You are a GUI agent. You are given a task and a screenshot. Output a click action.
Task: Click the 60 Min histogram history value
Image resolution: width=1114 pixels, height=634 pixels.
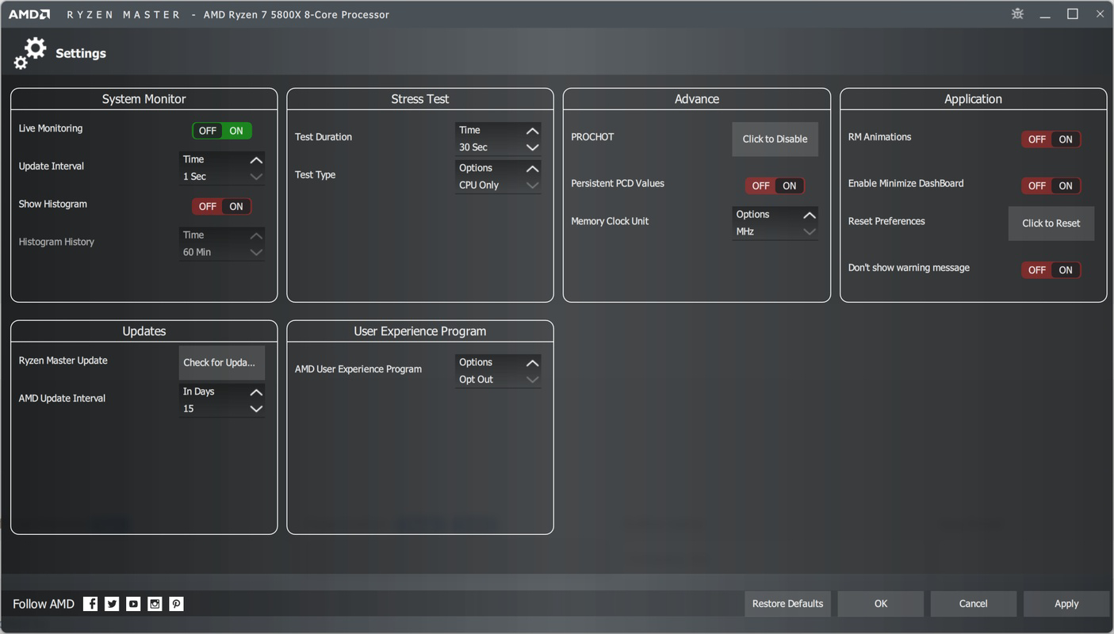[197, 252]
